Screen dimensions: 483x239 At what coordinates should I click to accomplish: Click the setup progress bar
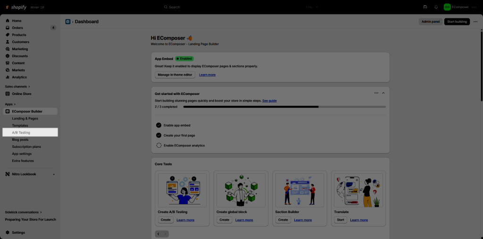pos(284,107)
